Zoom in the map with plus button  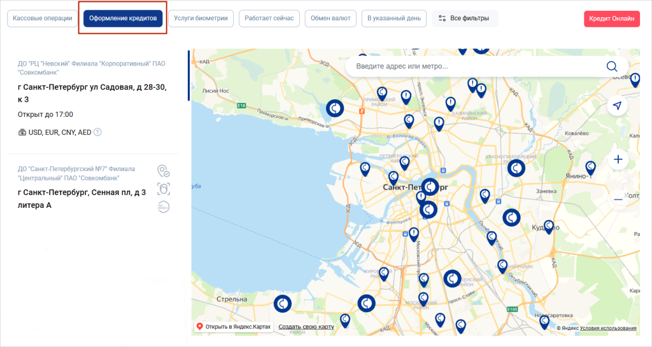tap(618, 160)
